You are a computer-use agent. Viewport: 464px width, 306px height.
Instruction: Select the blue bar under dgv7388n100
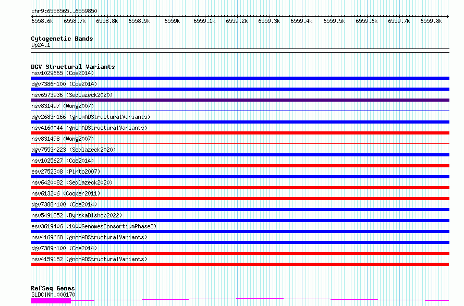240,210
